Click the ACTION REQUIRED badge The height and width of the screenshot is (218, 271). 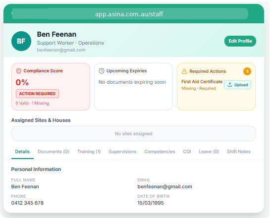click(x=37, y=94)
